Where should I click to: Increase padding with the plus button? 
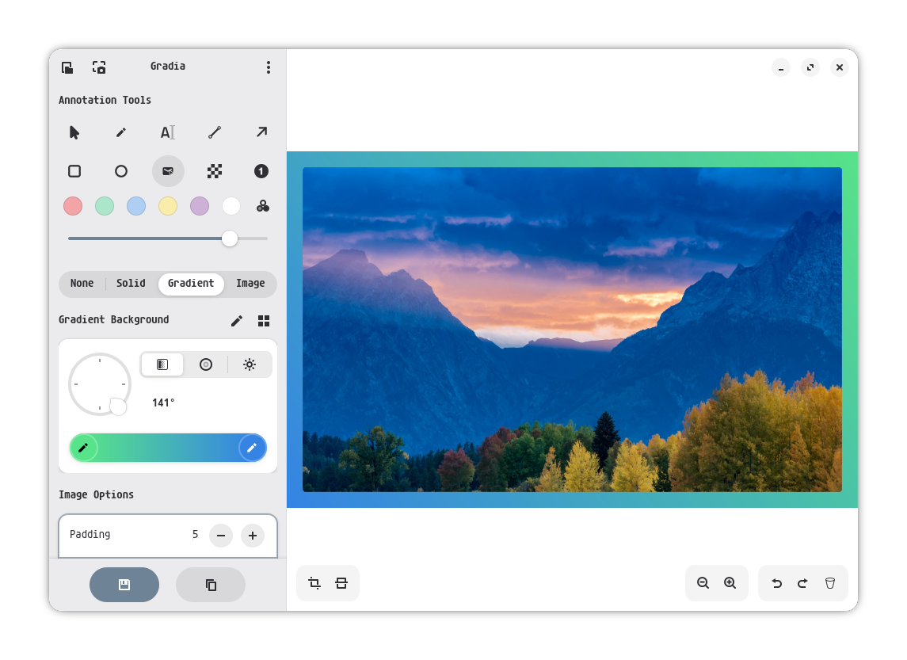coord(253,536)
